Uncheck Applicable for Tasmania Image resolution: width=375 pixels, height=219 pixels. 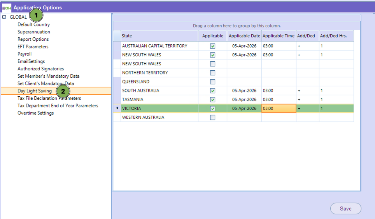[212, 100]
